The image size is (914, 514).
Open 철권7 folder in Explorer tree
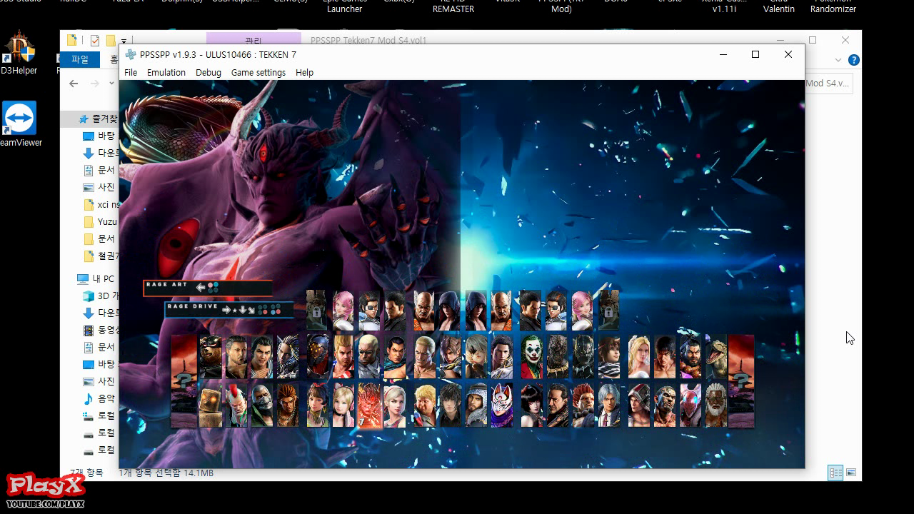(x=101, y=256)
